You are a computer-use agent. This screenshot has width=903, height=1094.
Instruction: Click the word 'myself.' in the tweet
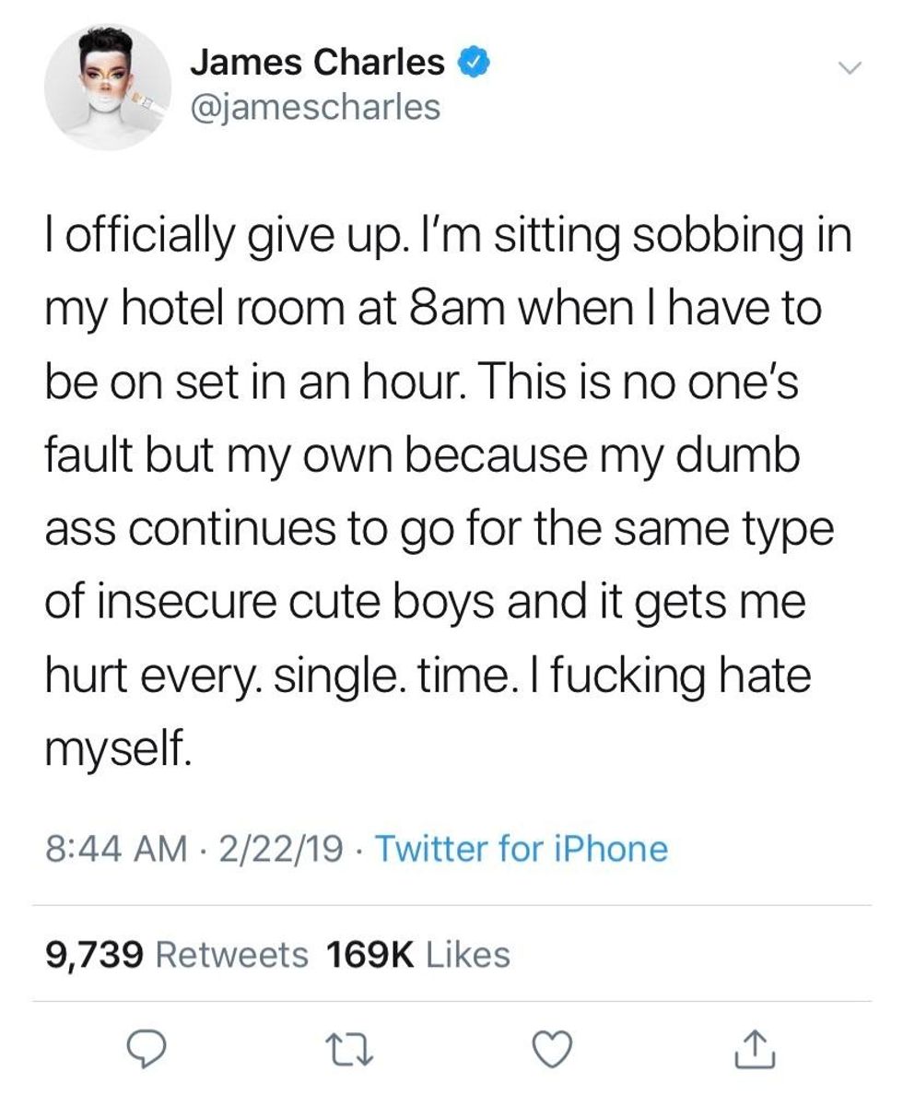pos(118,741)
